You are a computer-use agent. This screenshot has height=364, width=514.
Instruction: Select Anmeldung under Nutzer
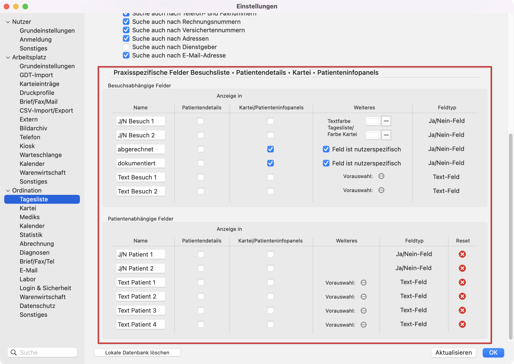(x=36, y=39)
